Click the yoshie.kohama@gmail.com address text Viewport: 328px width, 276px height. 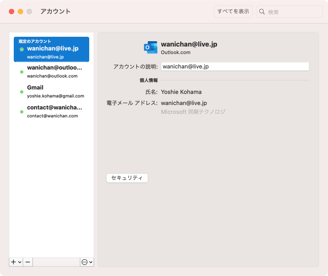(x=55, y=96)
